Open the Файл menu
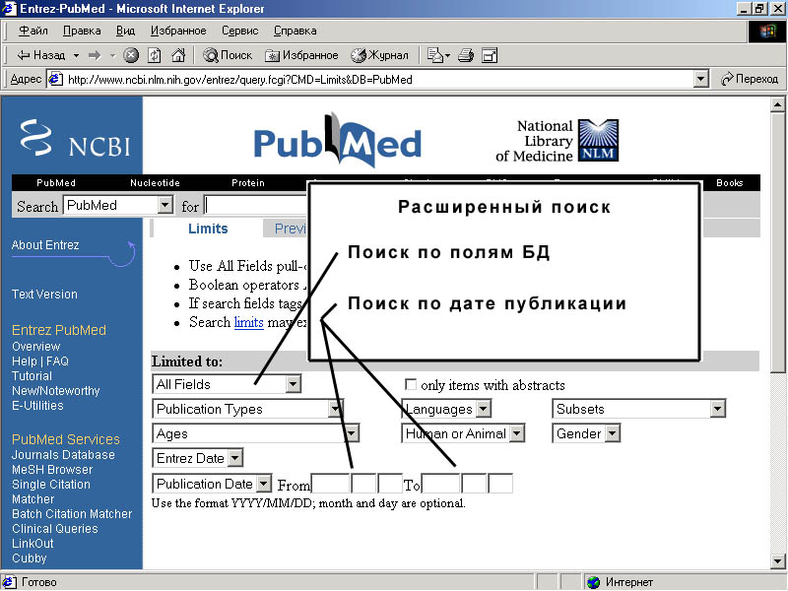788x591 pixels. pos(33,31)
